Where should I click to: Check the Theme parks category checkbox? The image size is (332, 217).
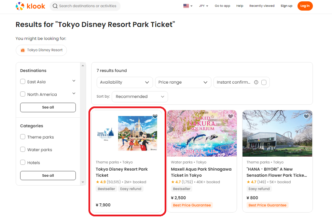[x=23, y=136]
